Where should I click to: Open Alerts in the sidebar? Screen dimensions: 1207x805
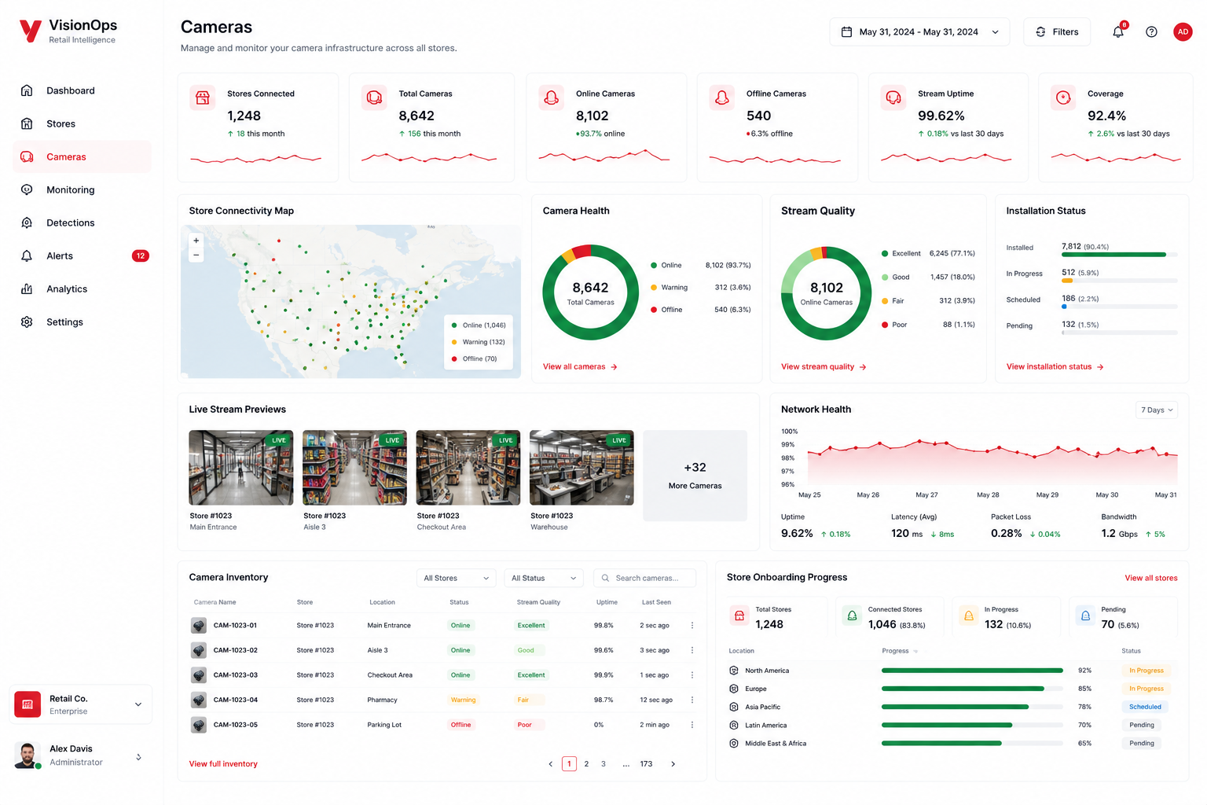pos(82,255)
